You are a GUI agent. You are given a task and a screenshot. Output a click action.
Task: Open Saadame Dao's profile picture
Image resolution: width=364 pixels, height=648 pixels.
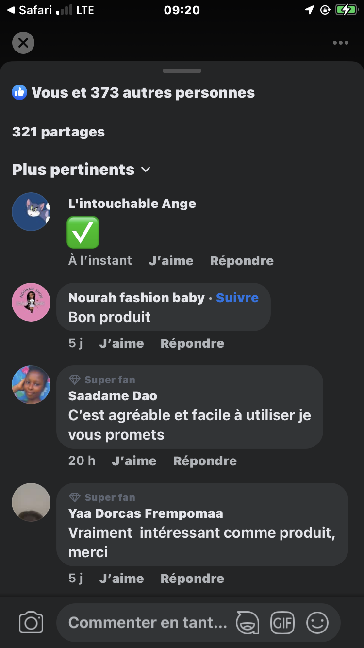point(31,385)
